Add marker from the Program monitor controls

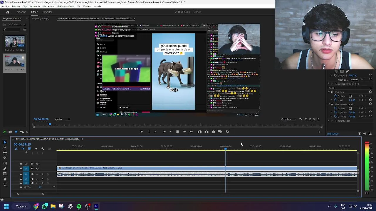point(142,132)
